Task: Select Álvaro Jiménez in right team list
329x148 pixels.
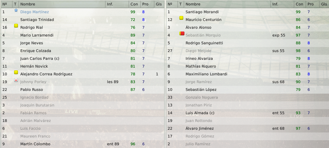Action: pos(248,129)
